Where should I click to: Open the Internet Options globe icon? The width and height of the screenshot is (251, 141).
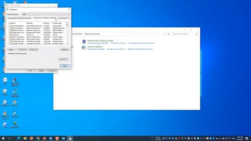click(x=84, y=48)
